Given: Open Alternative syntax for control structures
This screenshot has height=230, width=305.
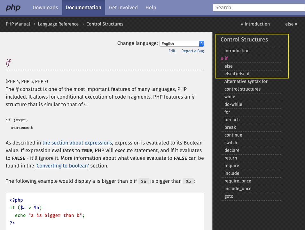Looking at the screenshot, I should coord(246,85).
